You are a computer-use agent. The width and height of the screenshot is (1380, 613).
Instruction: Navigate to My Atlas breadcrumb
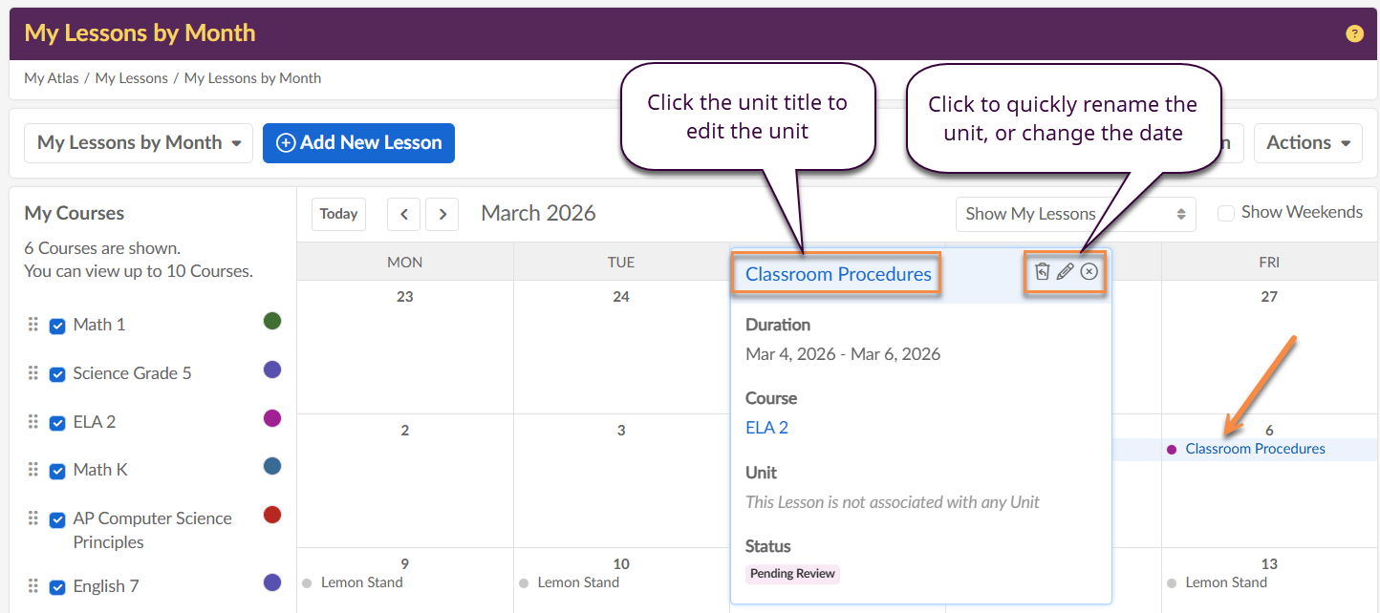[x=52, y=78]
